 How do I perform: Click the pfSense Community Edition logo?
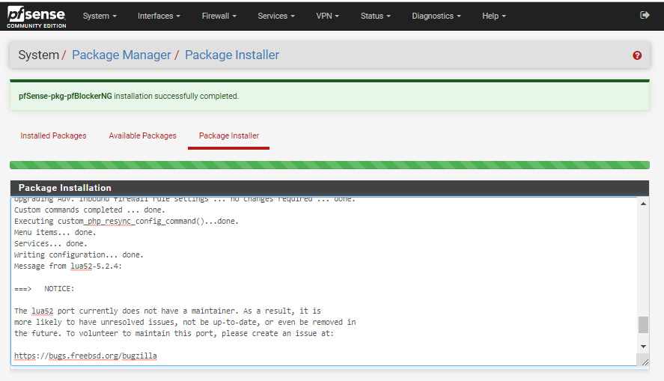pyautogui.click(x=37, y=17)
